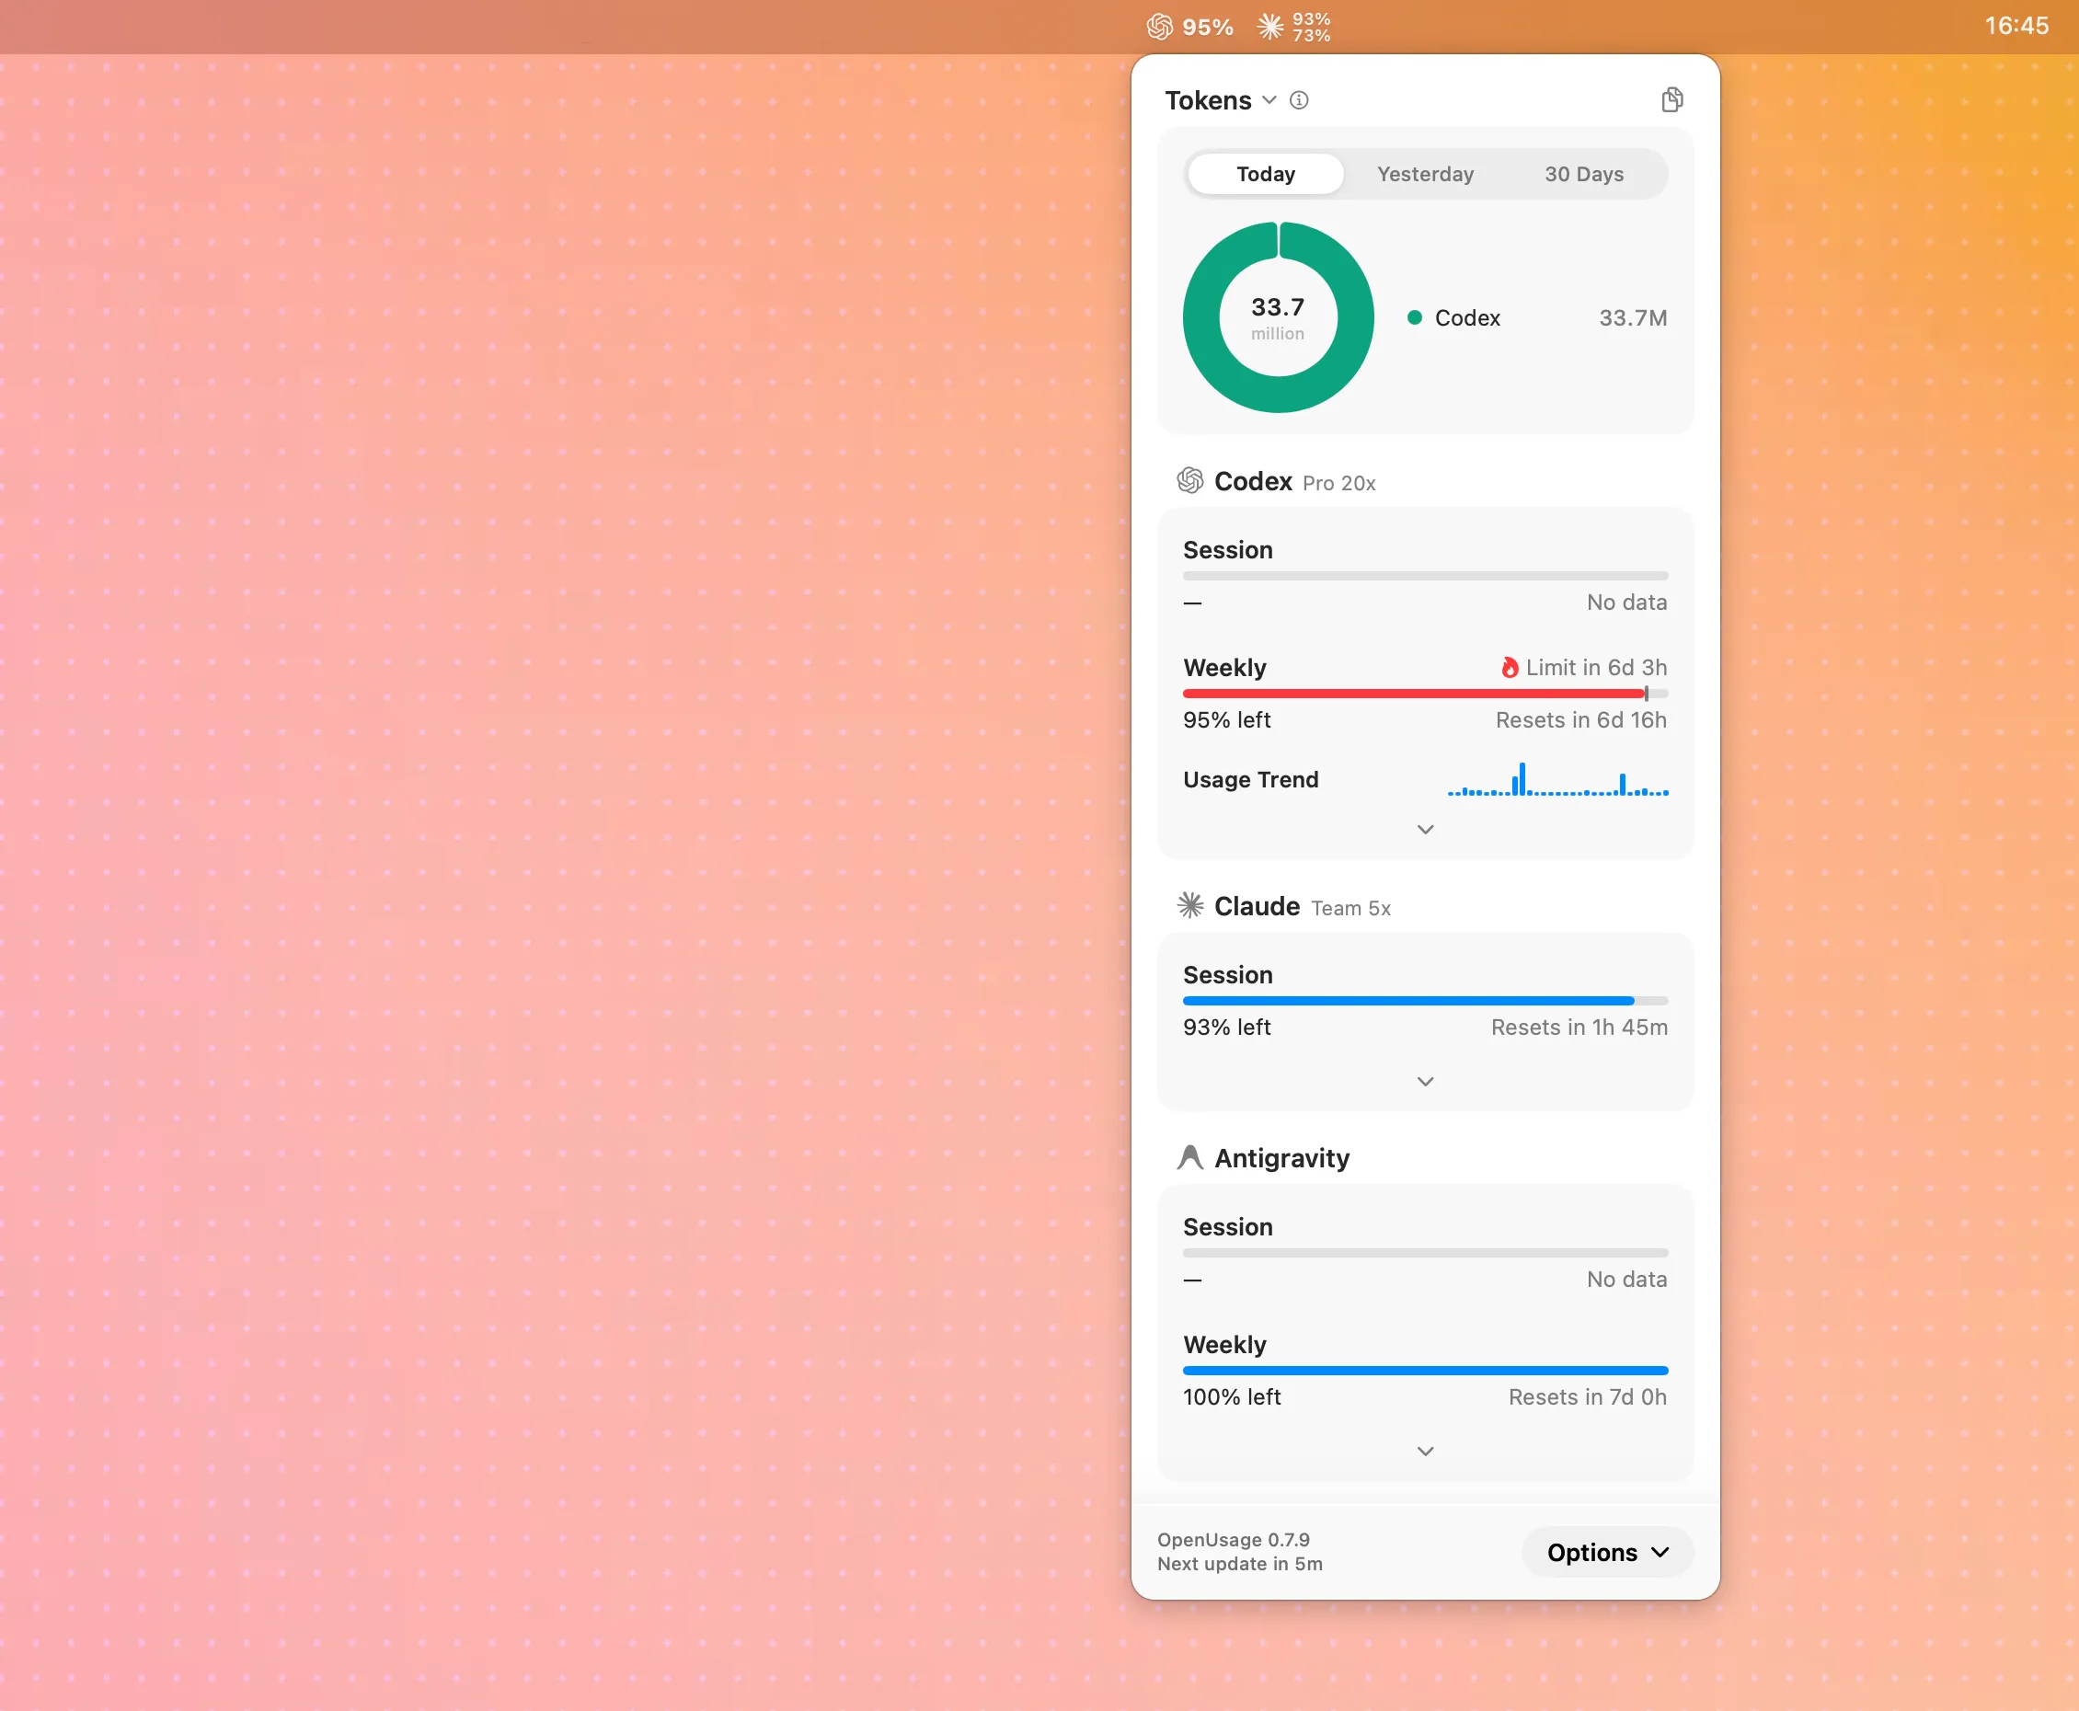This screenshot has width=2079, height=1711.
Task: Click the Antigravity heading
Action: [1281, 1158]
